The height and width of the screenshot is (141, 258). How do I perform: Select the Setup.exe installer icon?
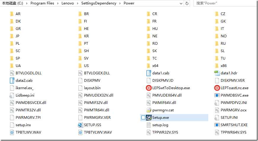pyautogui.click(x=149, y=117)
